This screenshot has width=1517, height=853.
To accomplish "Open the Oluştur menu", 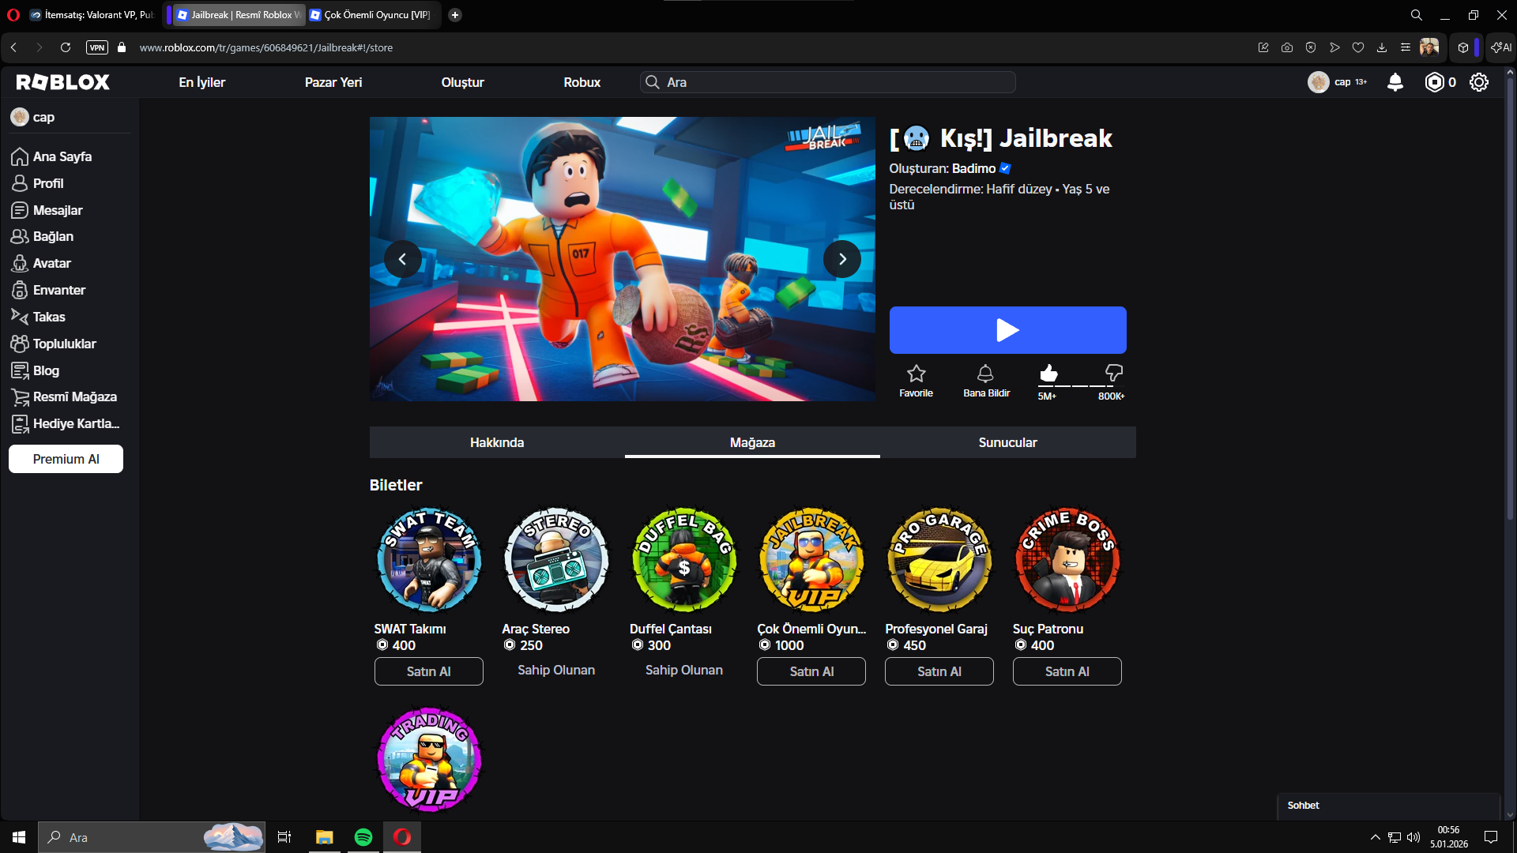I will (x=463, y=82).
